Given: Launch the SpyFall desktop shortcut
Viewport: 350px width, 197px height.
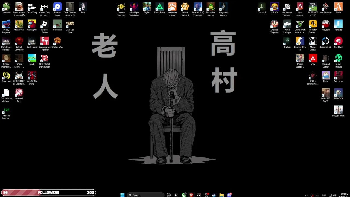Looking at the screenshot, I should click(x=147, y=8).
